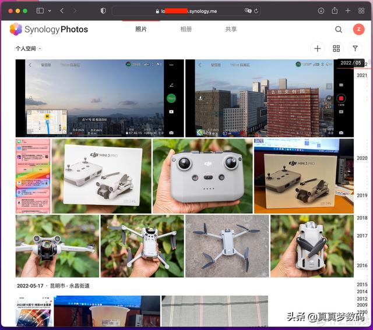Jump to 2012 on the timeline
The height and width of the screenshot is (330, 373).
[362, 299]
